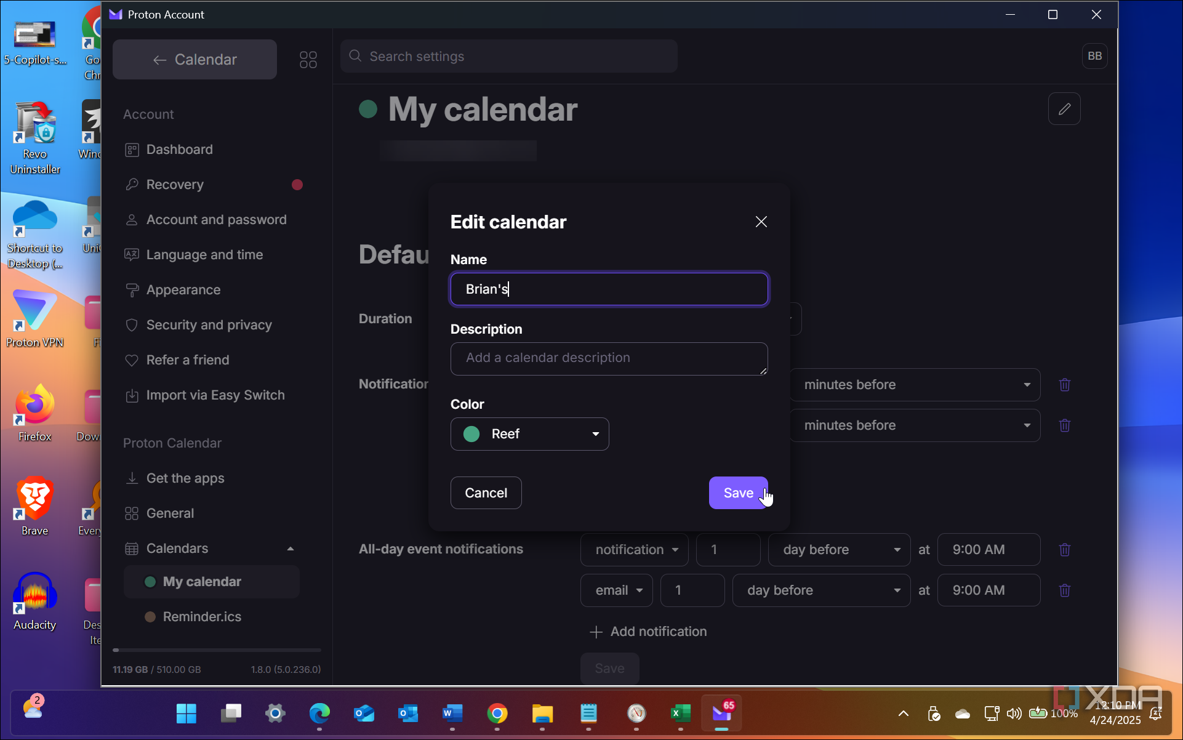Viewport: 1183px width, 740px height.
Task: Click the Save button in Edit calendar dialog
Action: pos(738,493)
